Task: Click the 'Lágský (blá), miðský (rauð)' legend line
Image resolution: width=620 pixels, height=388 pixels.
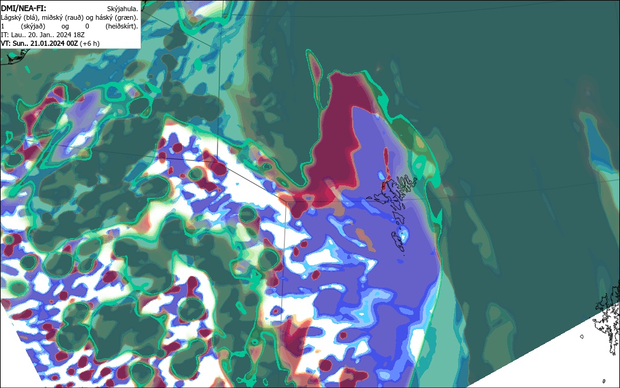Action: (x=69, y=17)
